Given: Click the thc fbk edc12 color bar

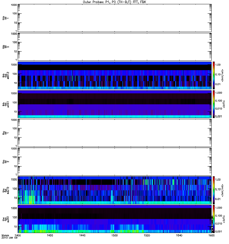Looking at the screenshot, I should (x=214, y=190).
